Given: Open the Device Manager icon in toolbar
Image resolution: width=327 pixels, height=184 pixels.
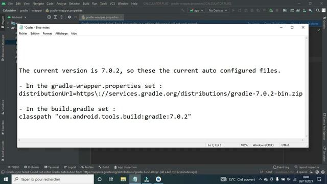Looking at the screenshot, I should click(305, 10).
